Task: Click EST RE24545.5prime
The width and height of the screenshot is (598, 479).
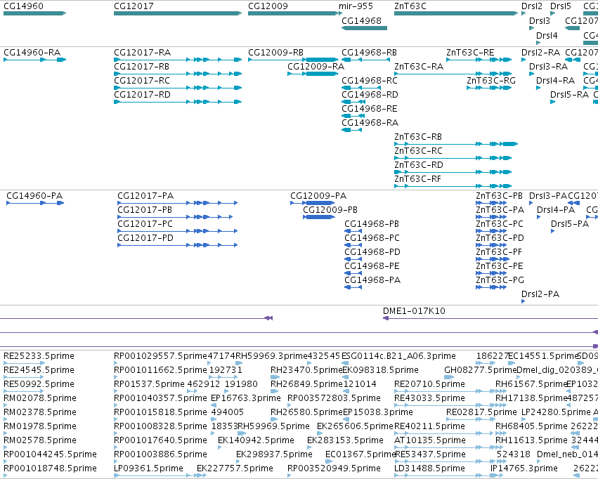Action: [x=39, y=370]
